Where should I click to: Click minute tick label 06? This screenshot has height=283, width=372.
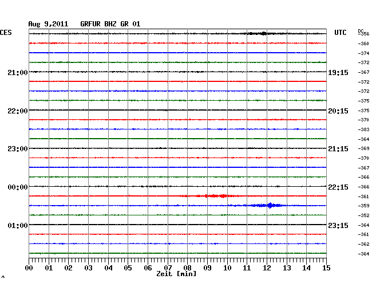coord(148,268)
